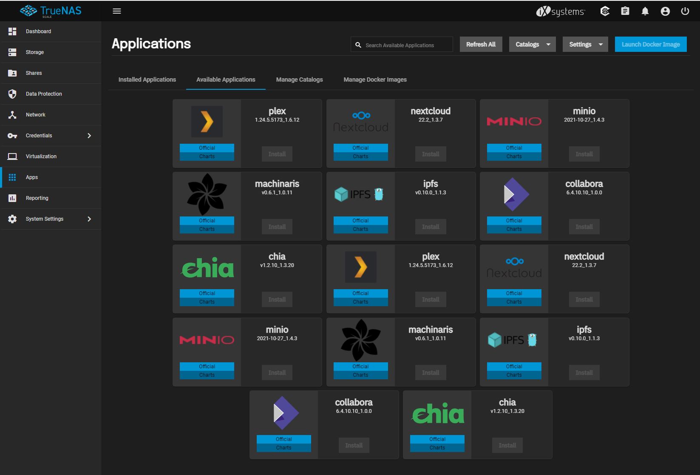700x475 pixels.
Task: Open Network from its sidebar icon
Action: pos(12,115)
